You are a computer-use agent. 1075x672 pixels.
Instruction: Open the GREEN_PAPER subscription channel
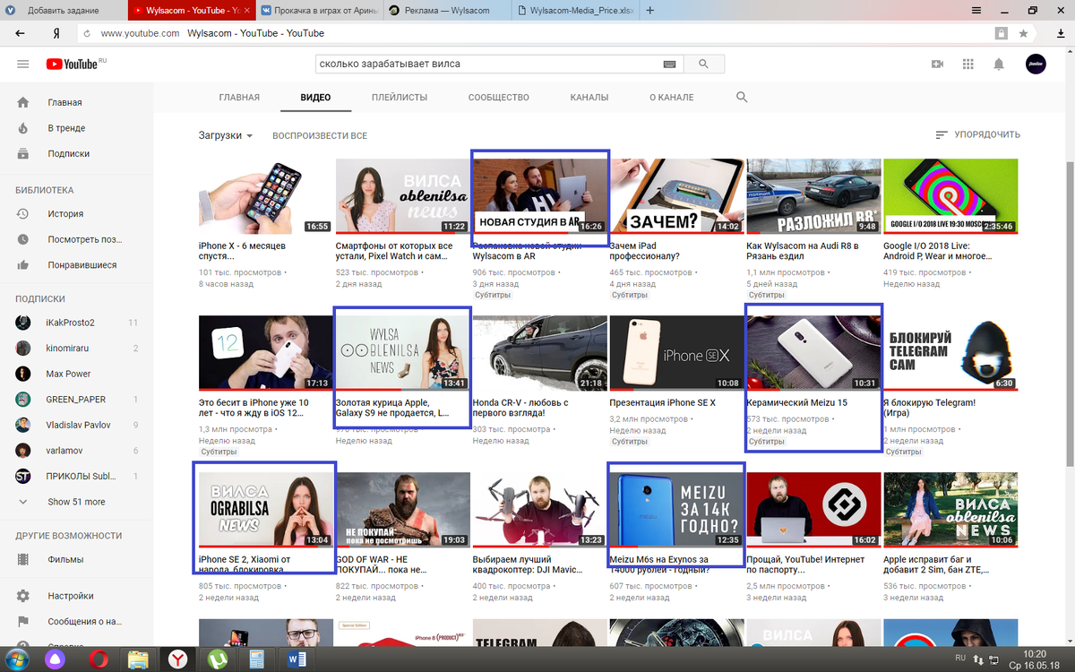(x=75, y=400)
